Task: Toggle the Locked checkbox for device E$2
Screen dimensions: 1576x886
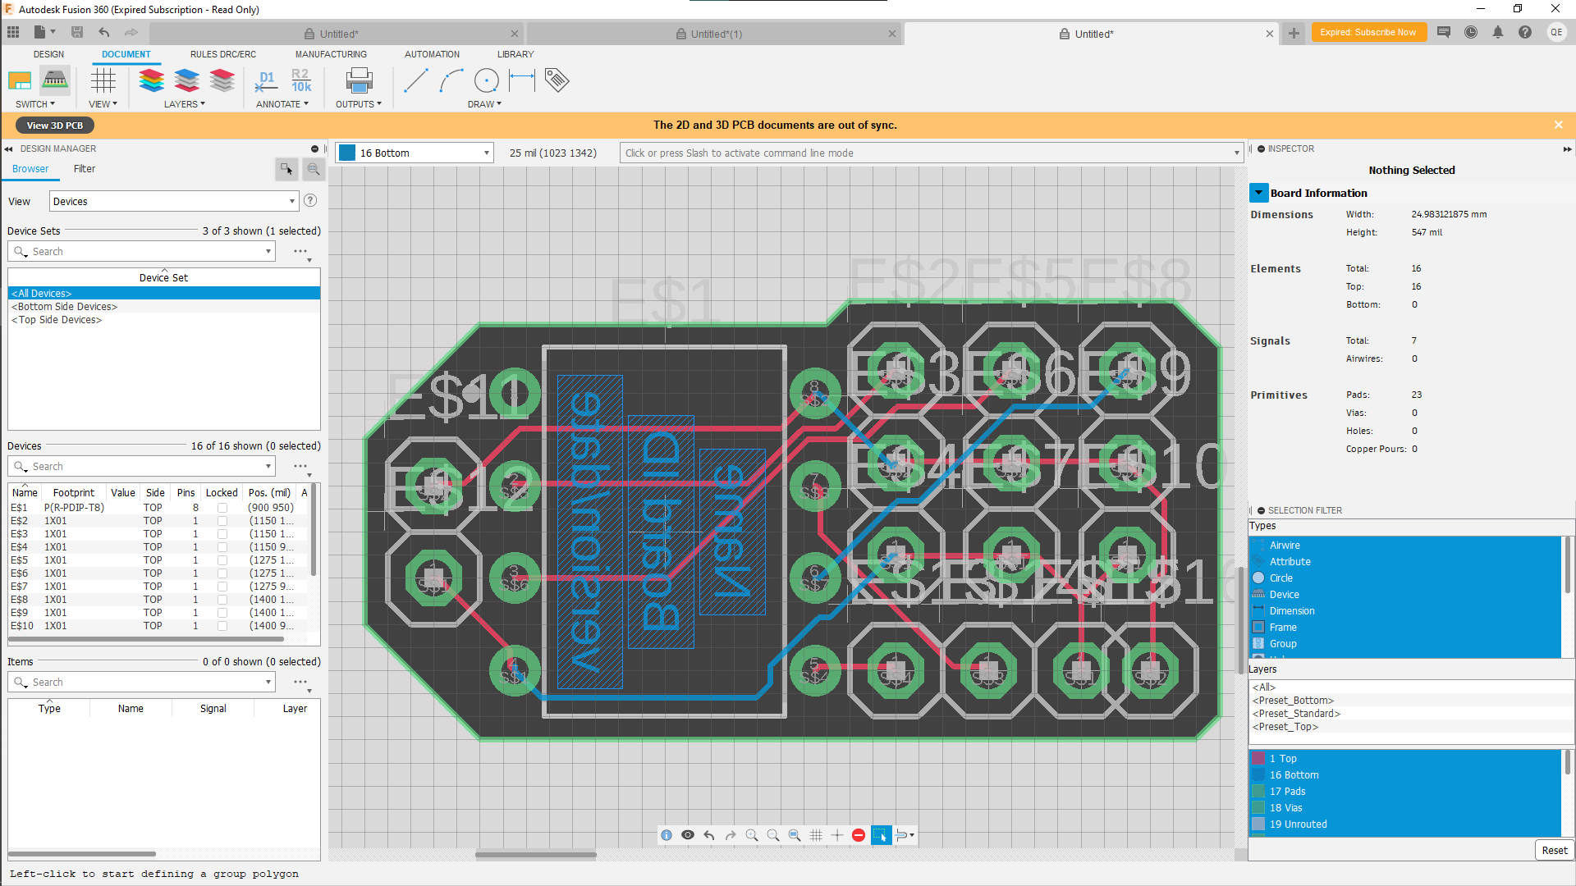Action: point(222,520)
